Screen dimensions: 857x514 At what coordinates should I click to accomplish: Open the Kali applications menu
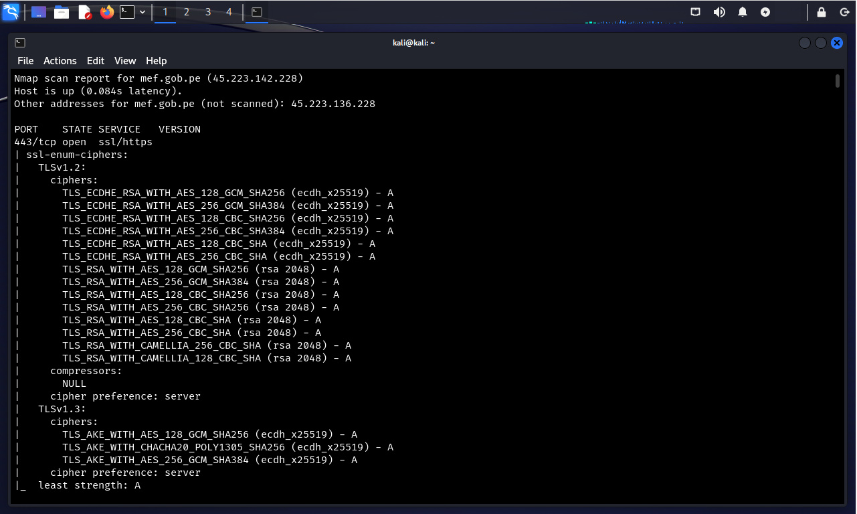[x=11, y=11]
